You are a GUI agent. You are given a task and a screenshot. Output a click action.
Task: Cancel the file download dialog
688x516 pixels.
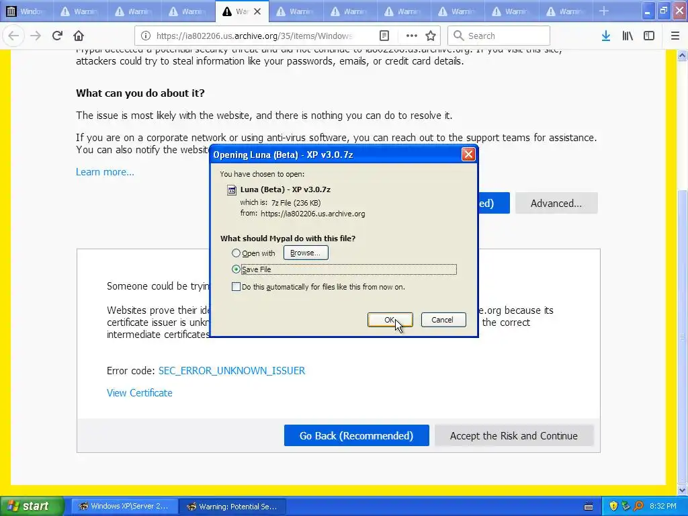click(x=443, y=320)
